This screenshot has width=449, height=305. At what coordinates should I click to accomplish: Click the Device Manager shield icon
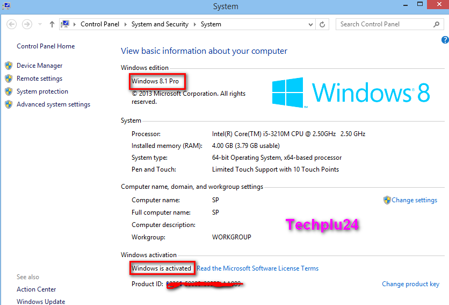click(x=9, y=66)
